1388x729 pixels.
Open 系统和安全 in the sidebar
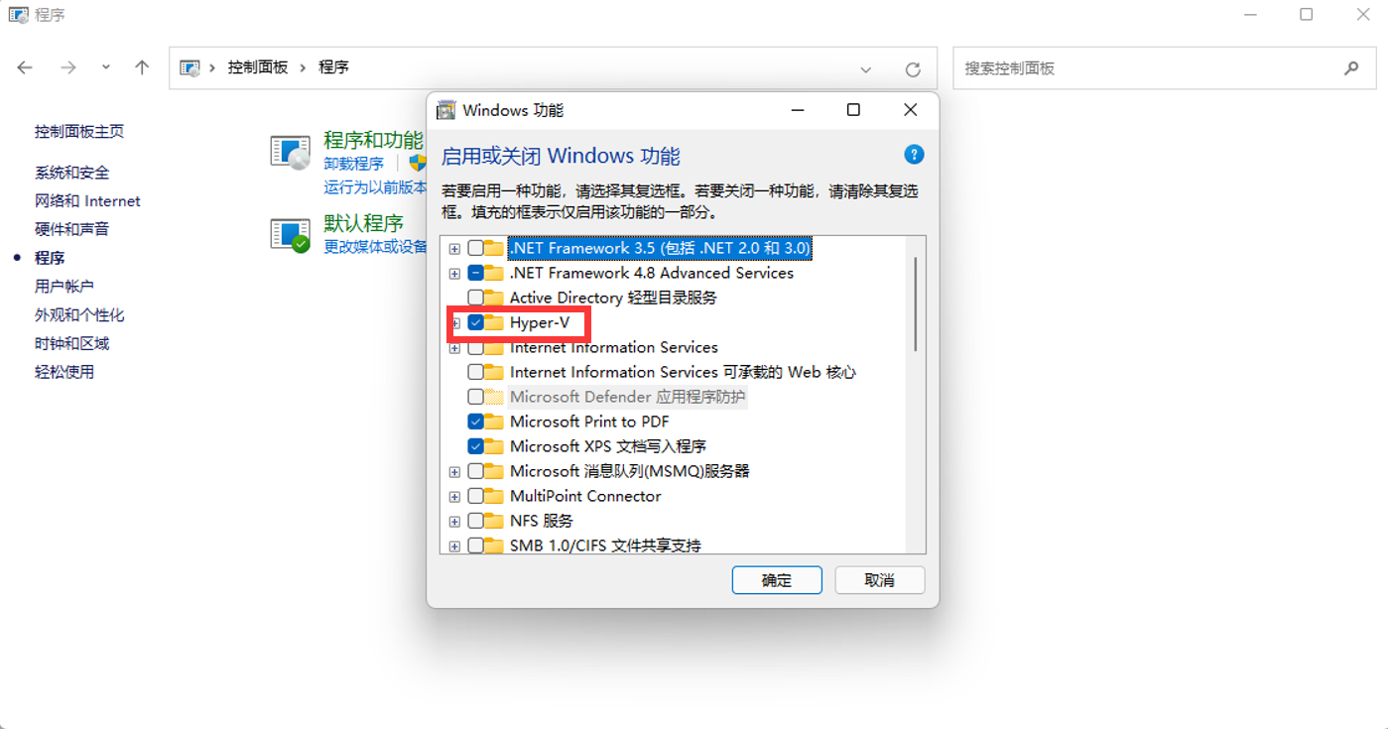(x=72, y=173)
